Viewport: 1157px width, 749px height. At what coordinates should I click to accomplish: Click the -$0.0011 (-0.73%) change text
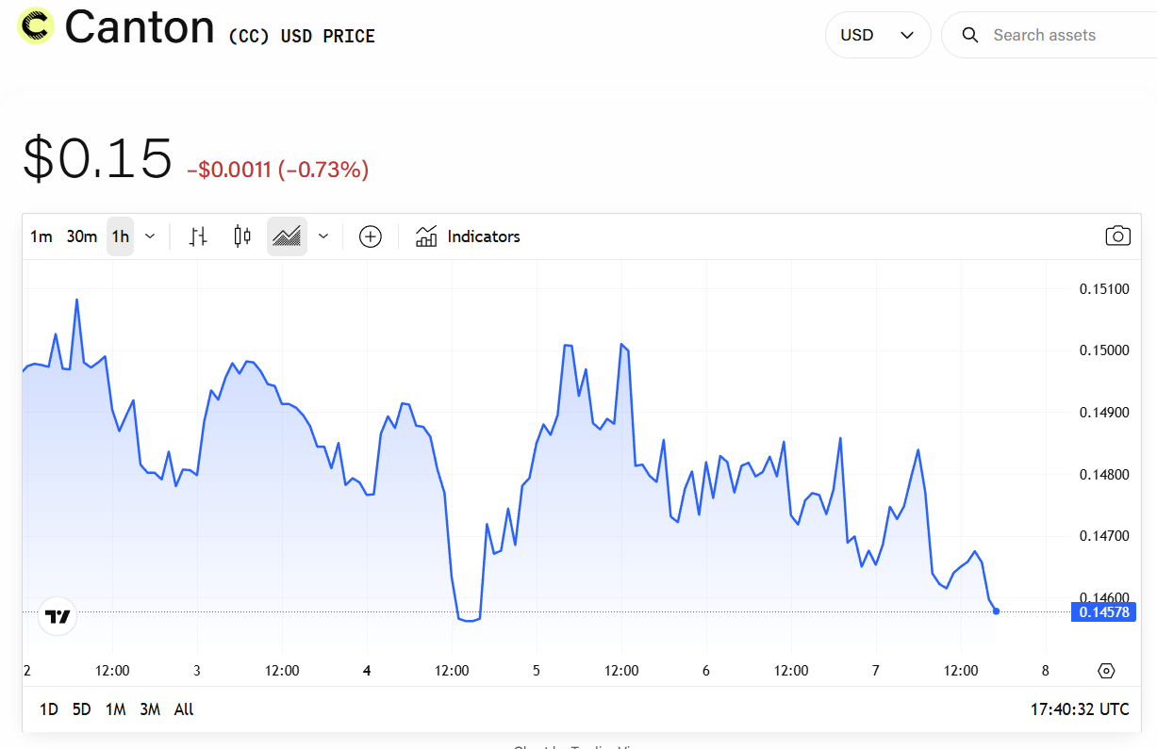tap(278, 170)
